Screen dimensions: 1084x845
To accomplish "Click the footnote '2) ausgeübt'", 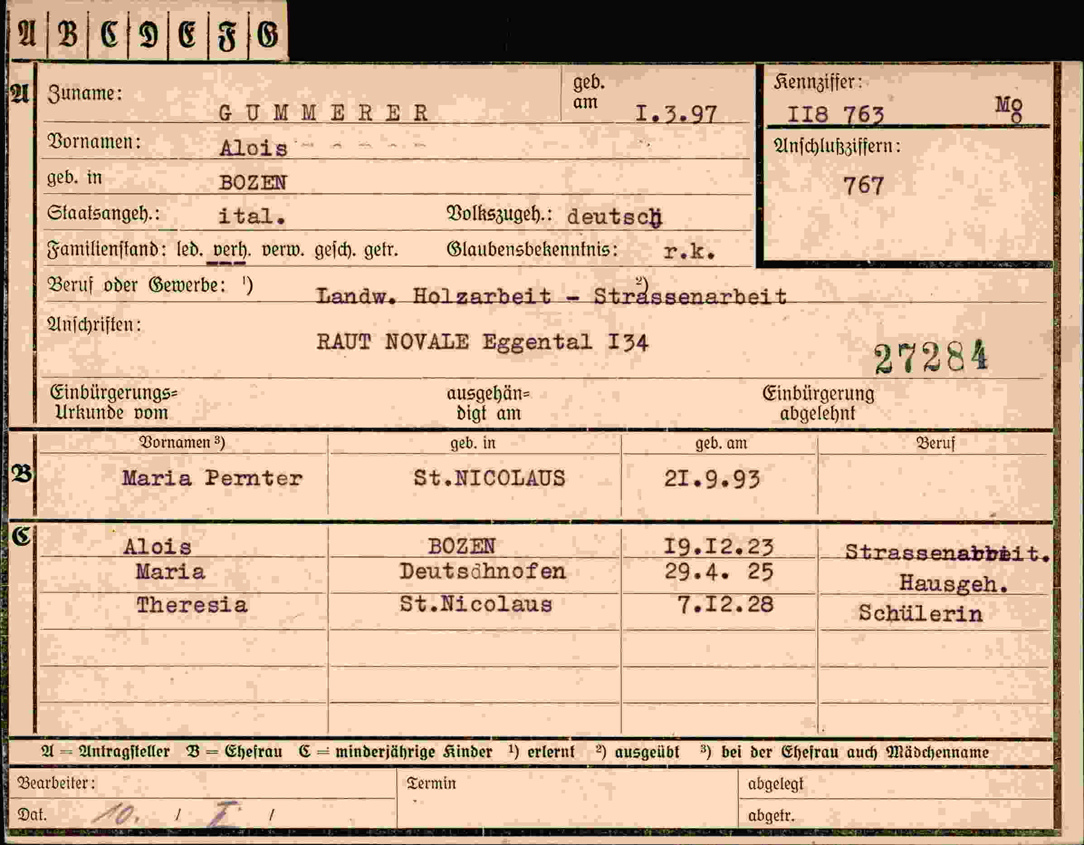I will coord(637,752).
